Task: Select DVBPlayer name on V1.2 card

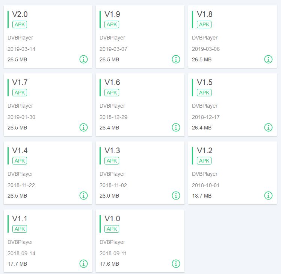Action: click(x=205, y=174)
